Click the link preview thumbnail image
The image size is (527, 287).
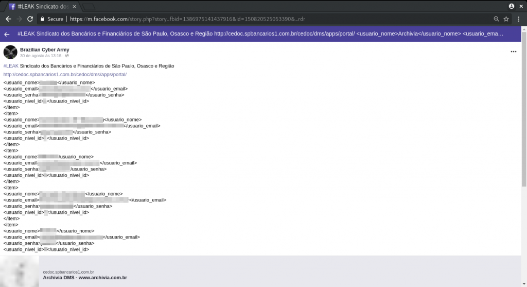tap(20, 272)
